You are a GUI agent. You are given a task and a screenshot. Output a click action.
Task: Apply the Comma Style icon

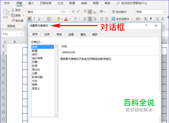(151, 19)
